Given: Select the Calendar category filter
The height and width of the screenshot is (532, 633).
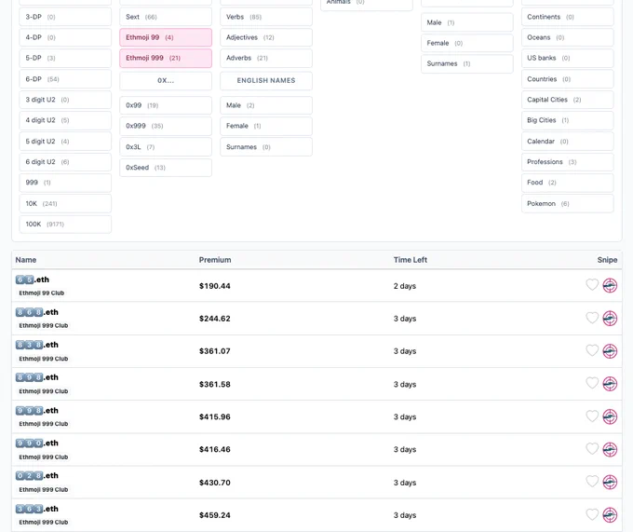Looking at the screenshot, I should pos(568,142).
